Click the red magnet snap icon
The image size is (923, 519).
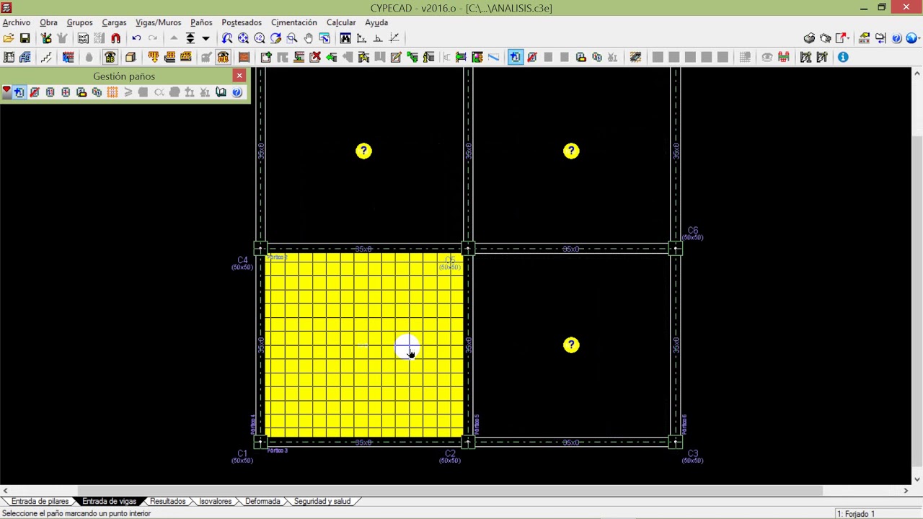pyautogui.click(x=115, y=38)
